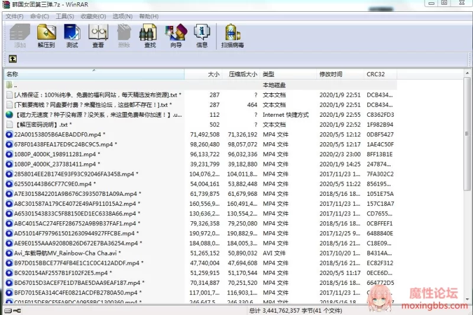The height and width of the screenshot is (315, 473).
Task: Click the Internet shortcut globe file icon
Action: tap(9, 114)
